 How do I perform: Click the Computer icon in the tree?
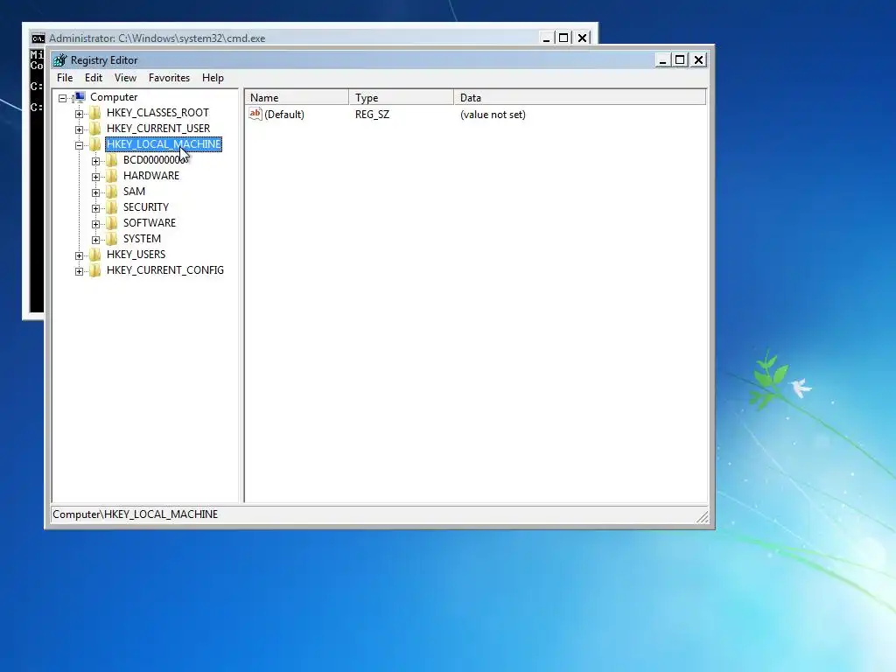click(x=80, y=97)
